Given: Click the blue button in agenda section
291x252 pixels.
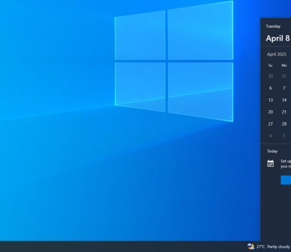Looking at the screenshot, I should 286,180.
